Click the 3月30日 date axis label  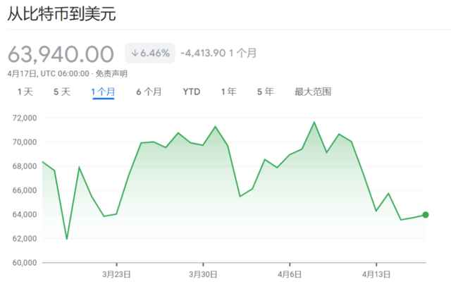tap(203, 274)
